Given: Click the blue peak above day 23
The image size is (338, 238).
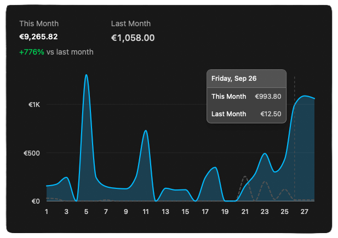Looking at the screenshot, I should pos(265,154).
